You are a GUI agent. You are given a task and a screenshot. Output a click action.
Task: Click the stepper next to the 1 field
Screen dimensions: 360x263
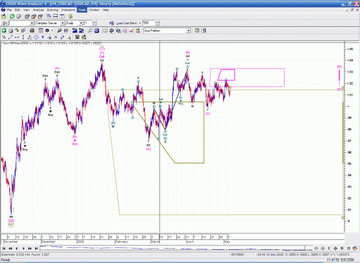(94, 23)
